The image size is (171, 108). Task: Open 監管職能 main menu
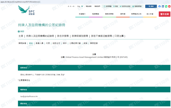[x=96, y=14]
